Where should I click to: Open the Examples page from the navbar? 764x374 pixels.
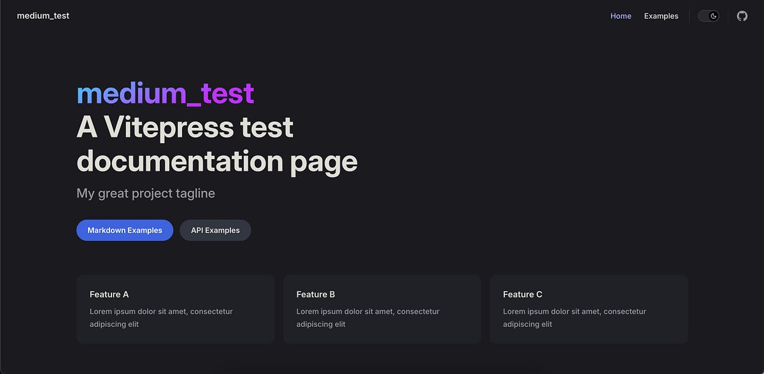(661, 16)
